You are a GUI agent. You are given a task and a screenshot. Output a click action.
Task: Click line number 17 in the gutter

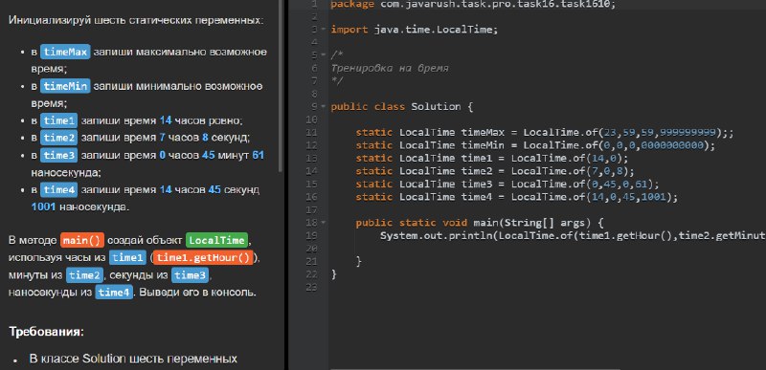(311, 210)
